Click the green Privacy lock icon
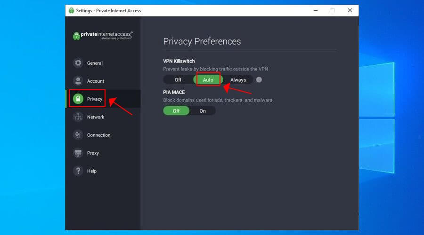 78,99
